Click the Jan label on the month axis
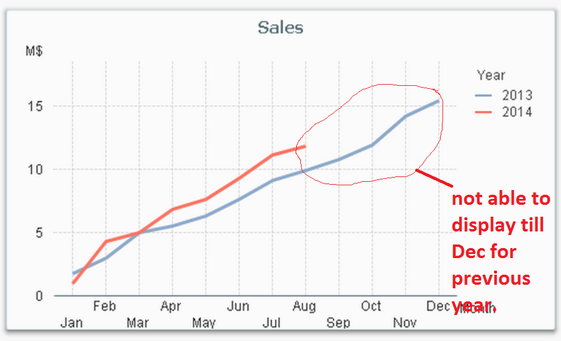Screen dimensions: 561x341 [72, 323]
